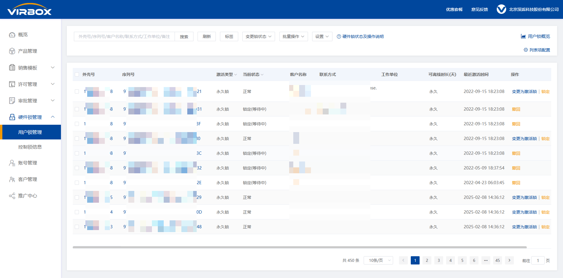Go to page 2

click(x=427, y=260)
